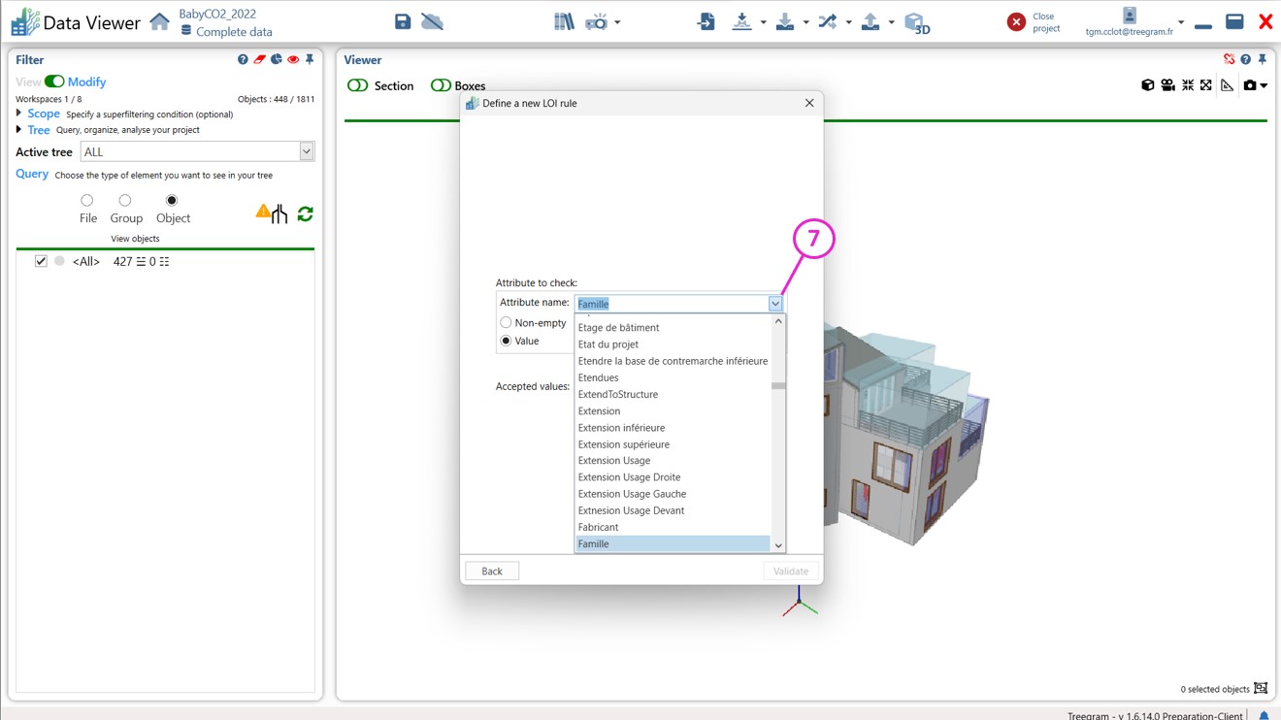Open the library books icon

pos(563,21)
